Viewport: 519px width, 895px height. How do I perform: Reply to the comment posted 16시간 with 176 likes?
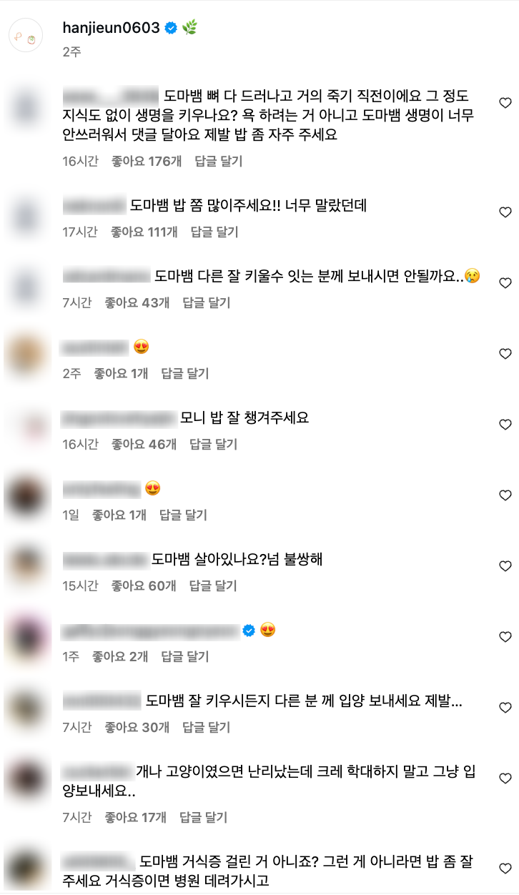point(219,162)
